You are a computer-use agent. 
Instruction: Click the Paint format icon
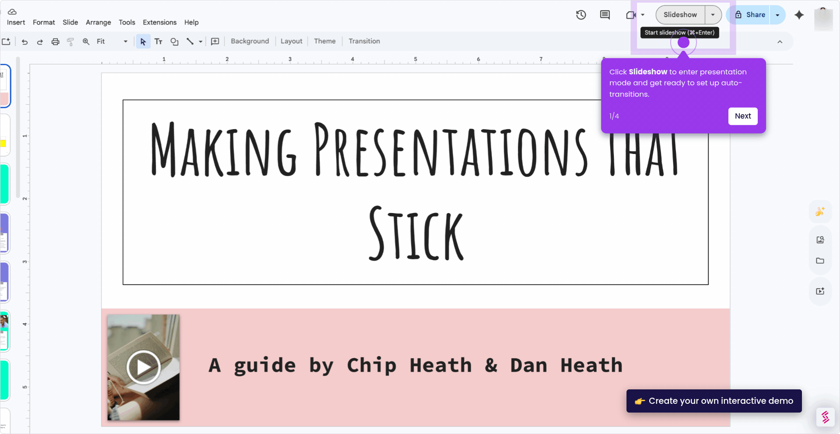tap(70, 42)
